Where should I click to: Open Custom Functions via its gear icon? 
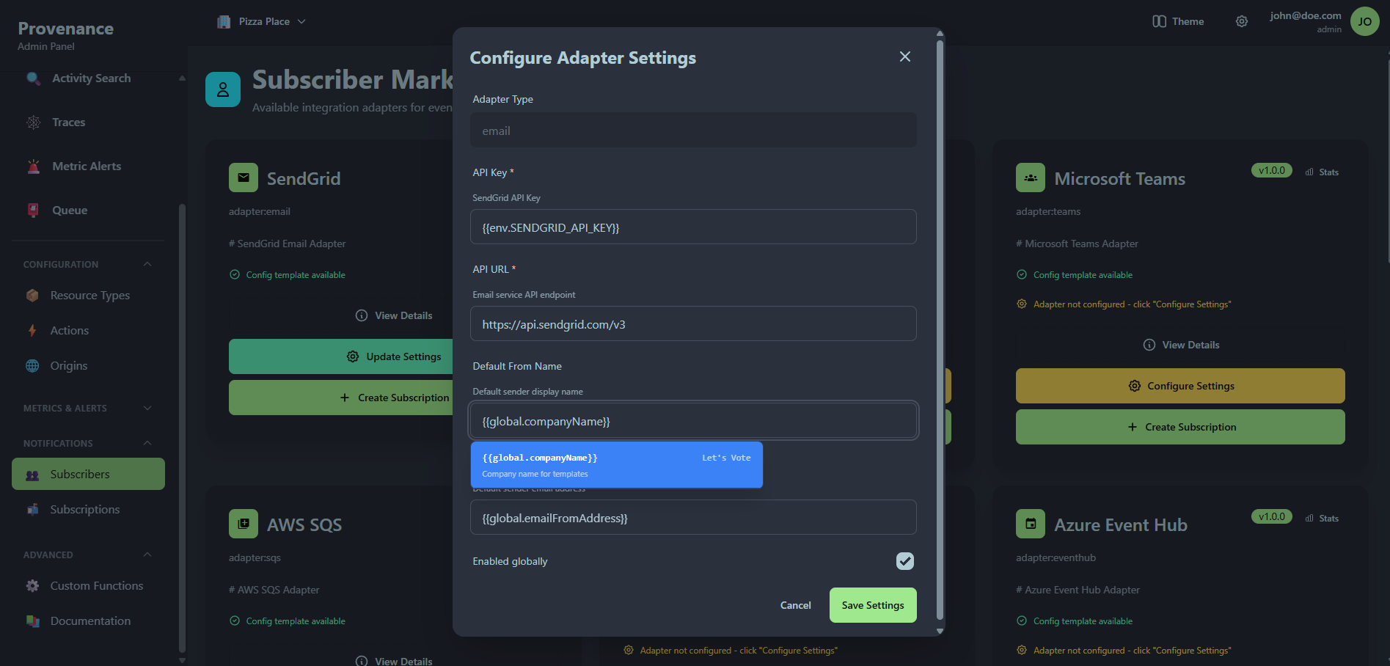(32, 585)
